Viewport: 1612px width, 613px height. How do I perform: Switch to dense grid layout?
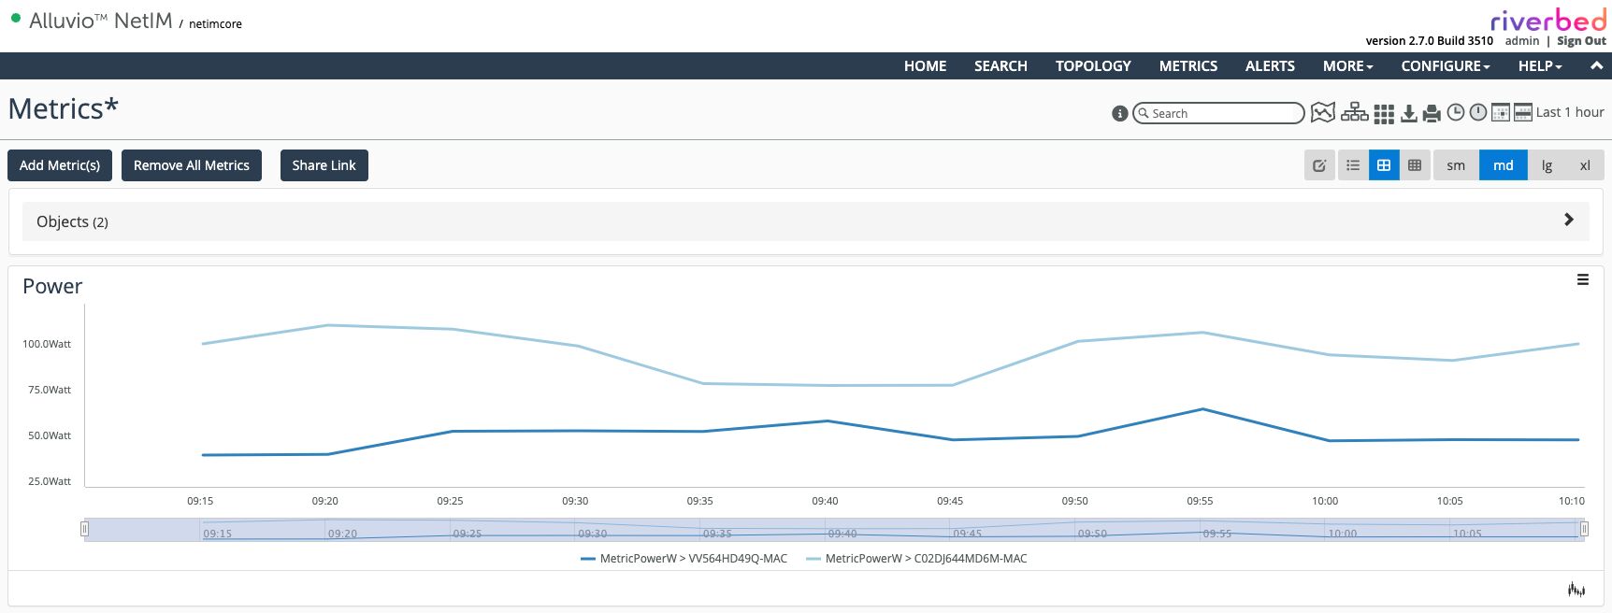[x=1415, y=165]
